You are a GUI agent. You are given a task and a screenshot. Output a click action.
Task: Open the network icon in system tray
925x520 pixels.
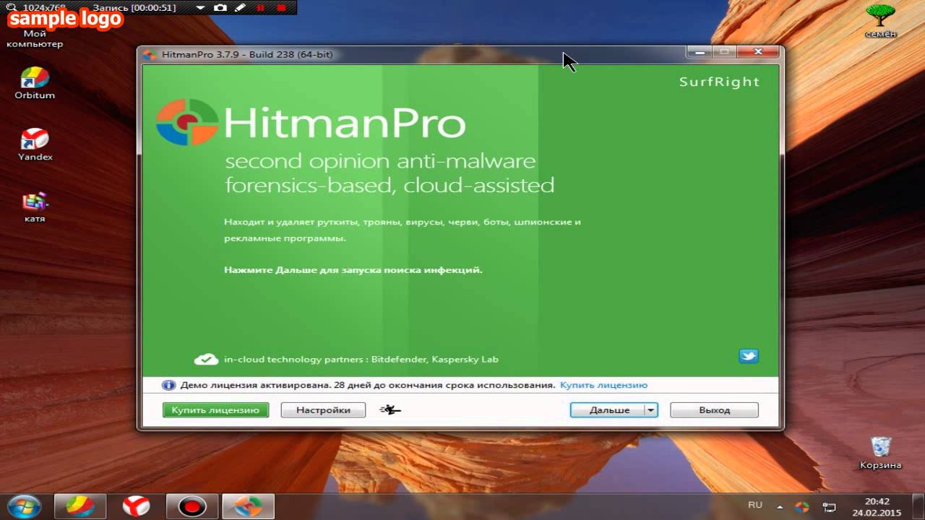click(x=830, y=507)
